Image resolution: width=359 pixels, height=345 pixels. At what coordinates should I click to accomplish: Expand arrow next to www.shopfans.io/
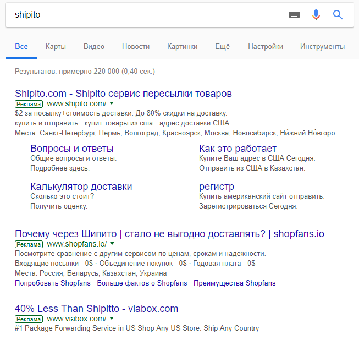(x=112, y=244)
